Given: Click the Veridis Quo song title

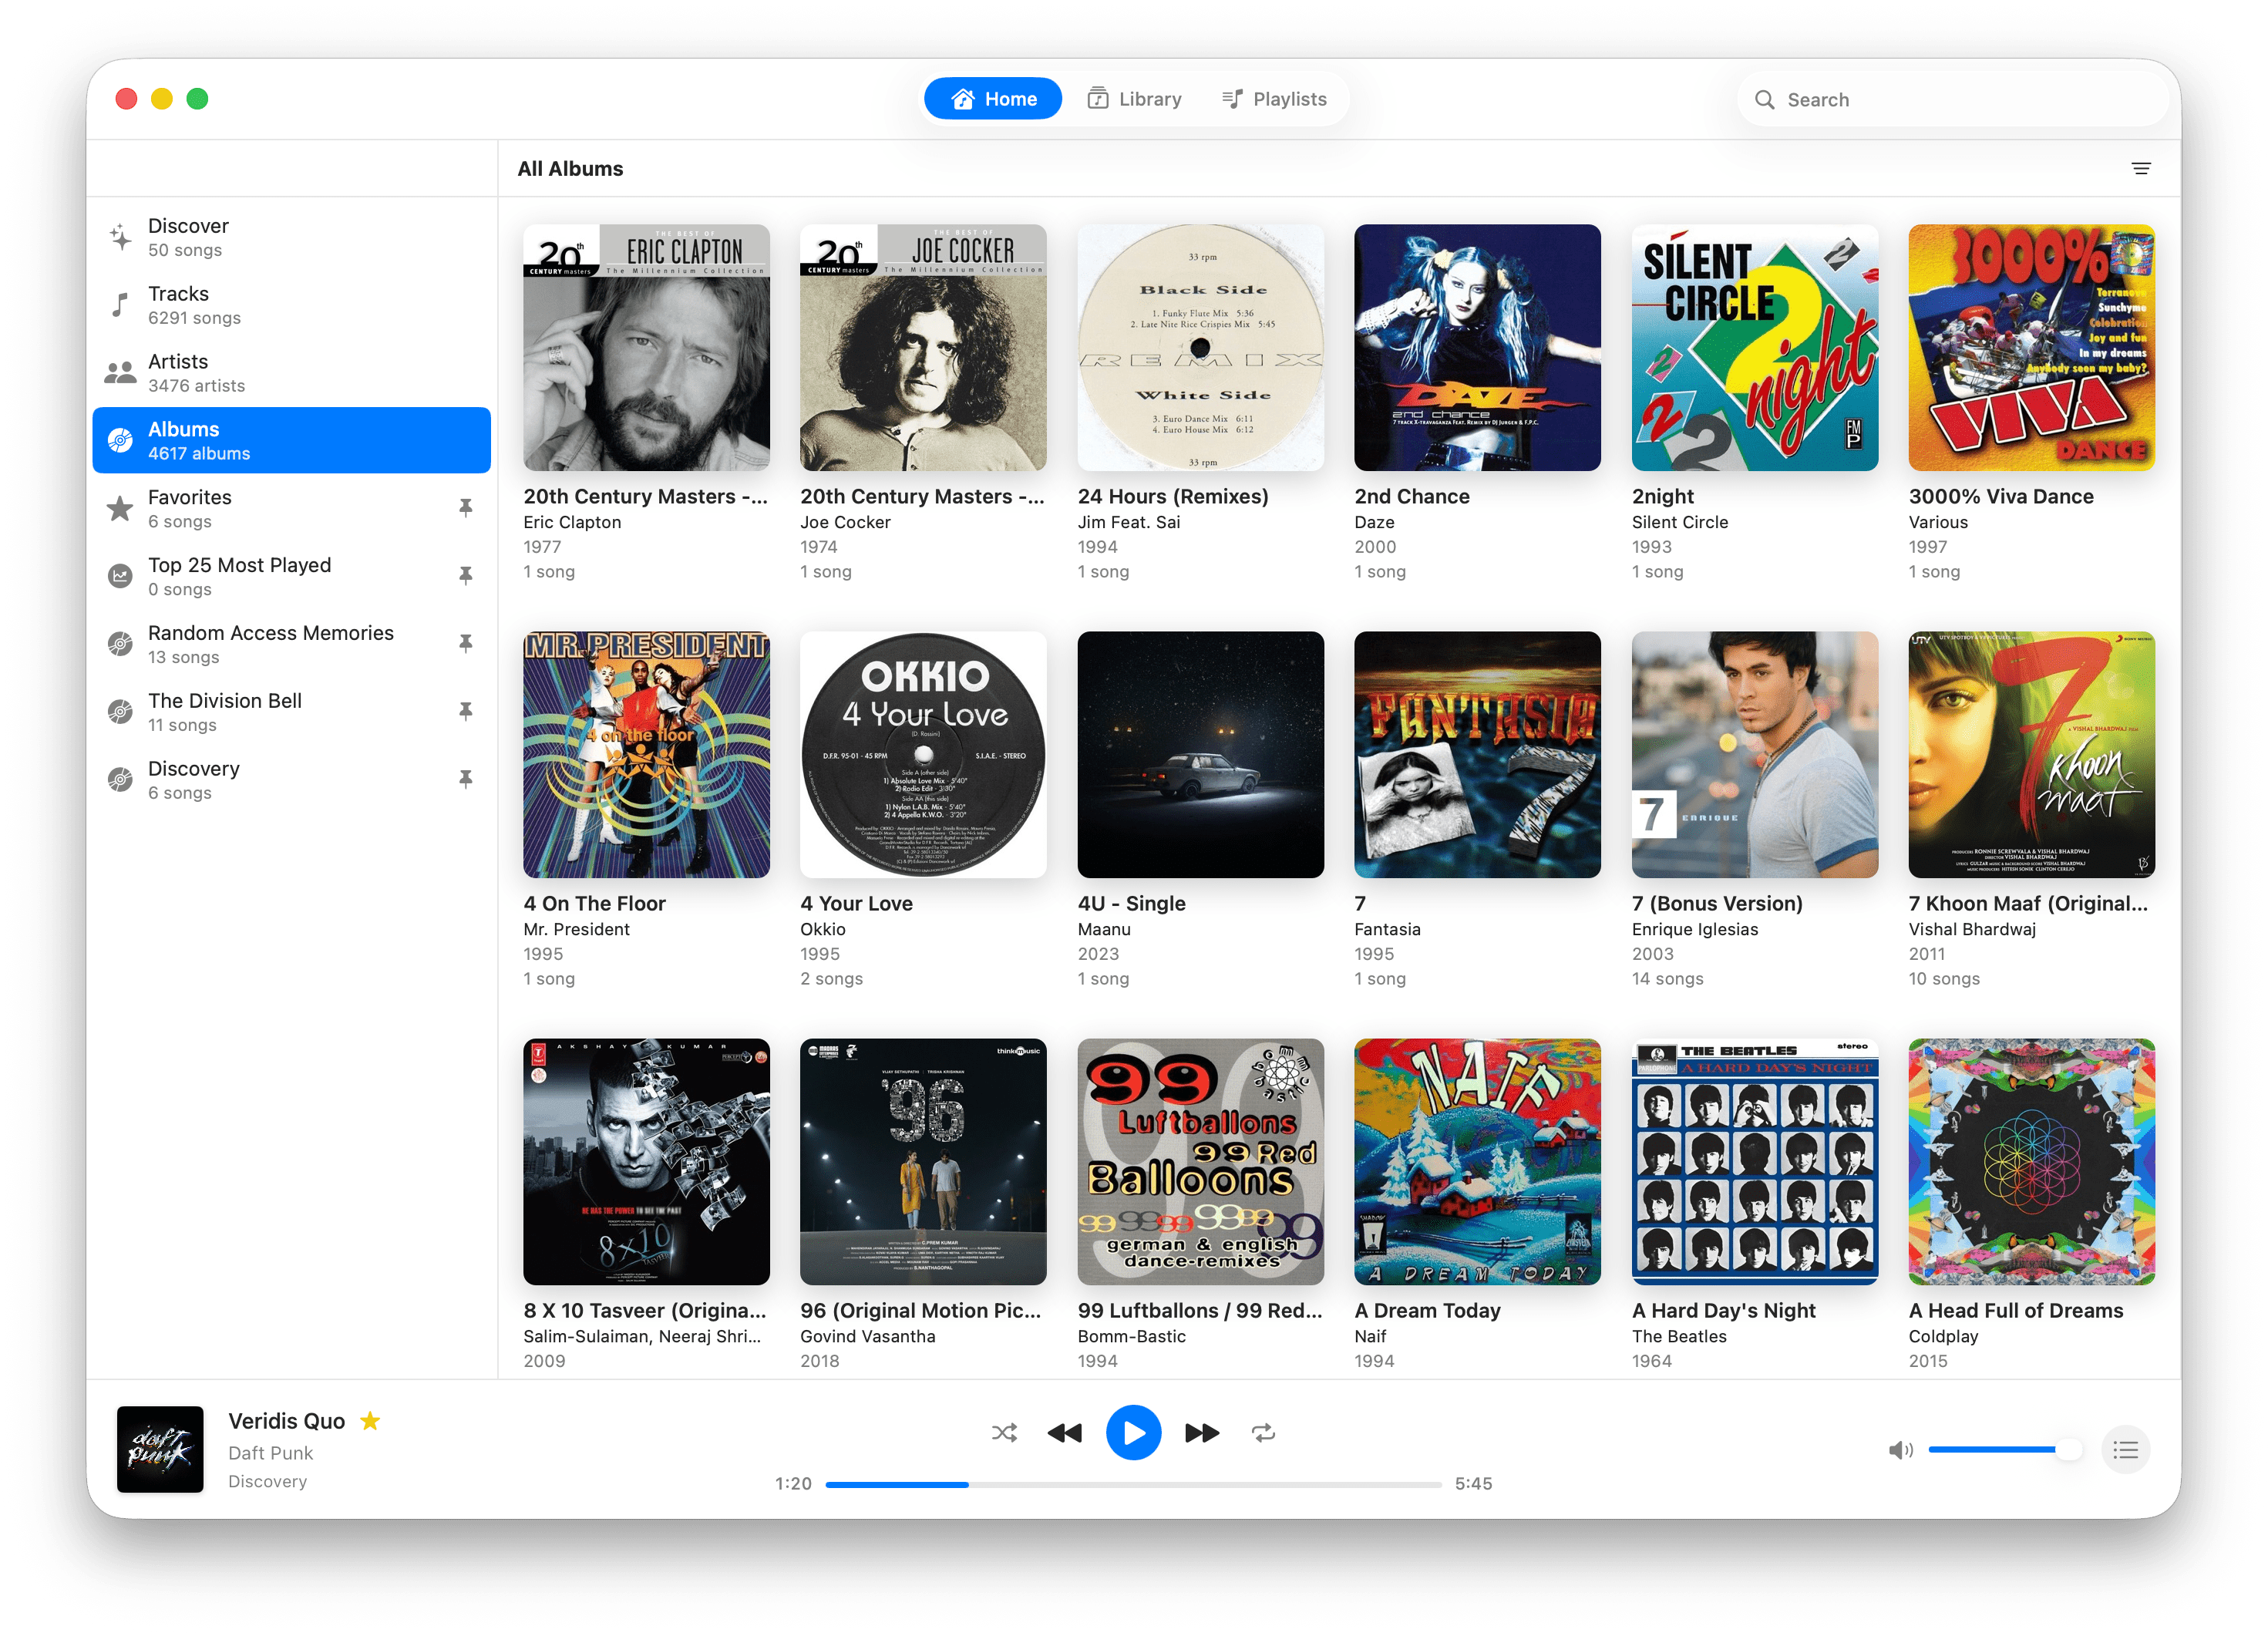Looking at the screenshot, I should (286, 1421).
